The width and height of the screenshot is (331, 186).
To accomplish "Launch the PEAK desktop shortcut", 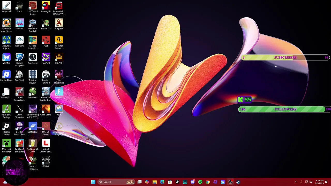I will [x=59, y=110].
